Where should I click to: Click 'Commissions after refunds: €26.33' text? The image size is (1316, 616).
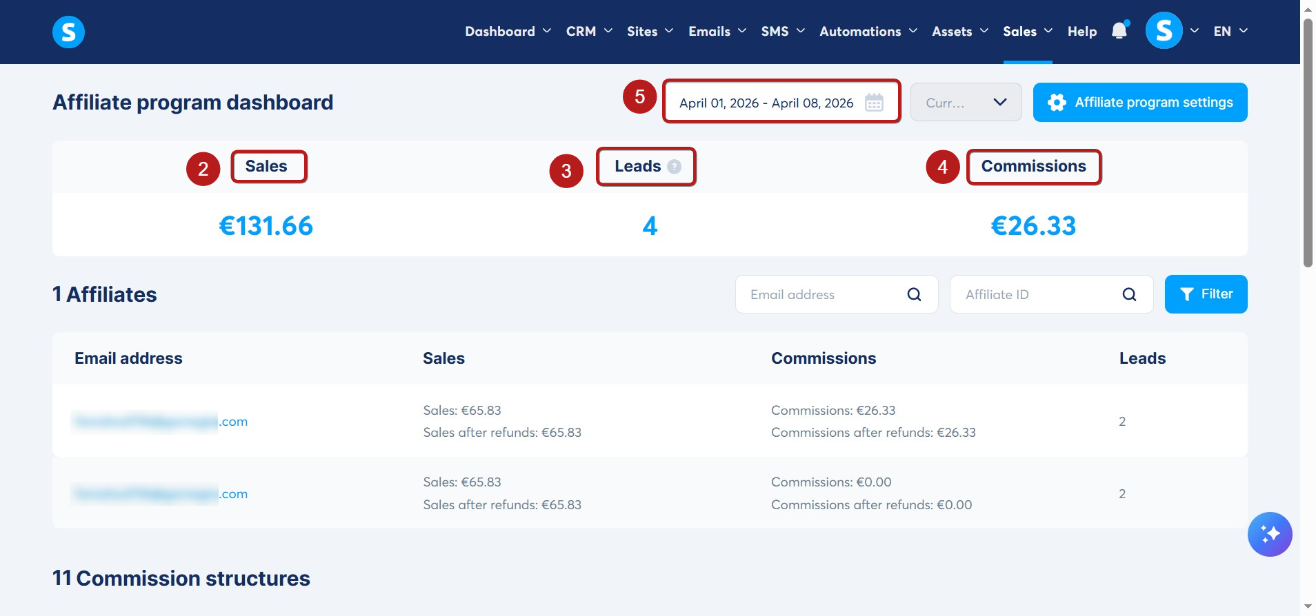(873, 433)
